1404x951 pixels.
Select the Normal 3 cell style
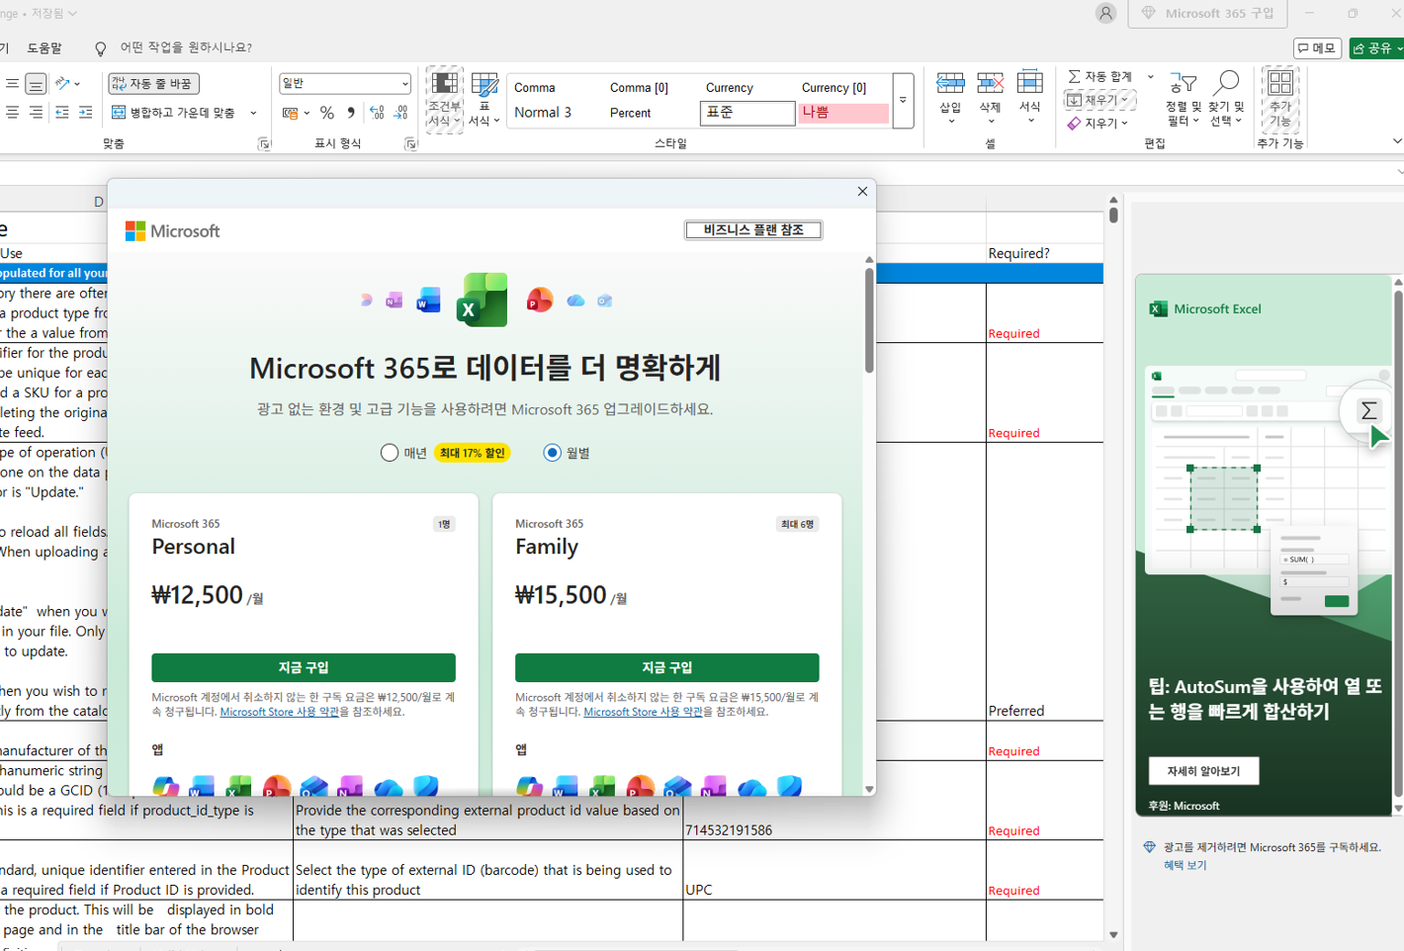[543, 113]
